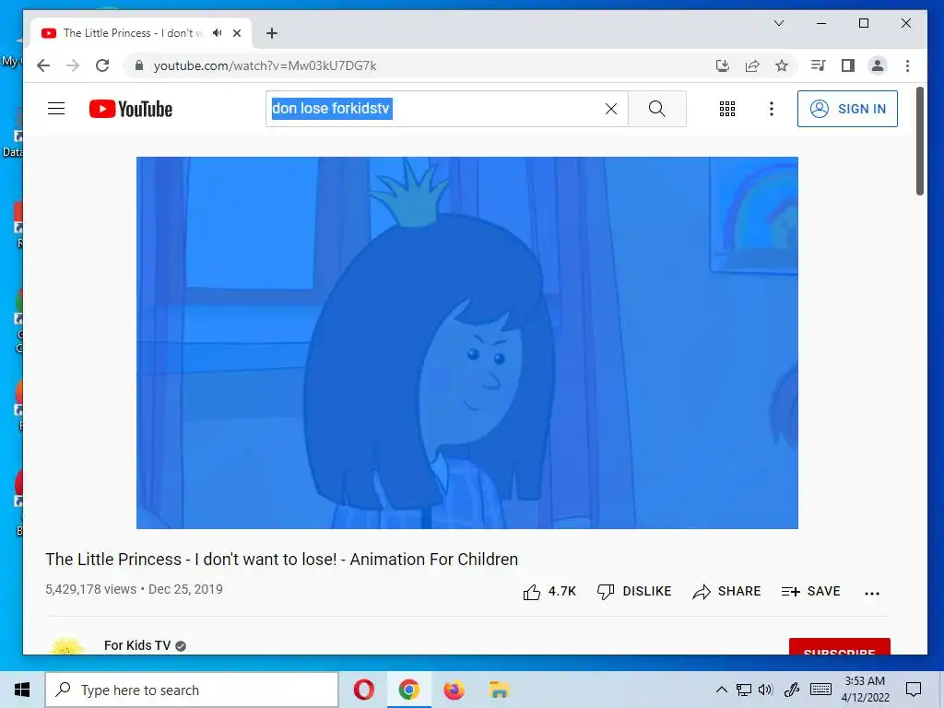Bookmark this page with the star
This screenshot has width=944, height=708.
tap(782, 65)
